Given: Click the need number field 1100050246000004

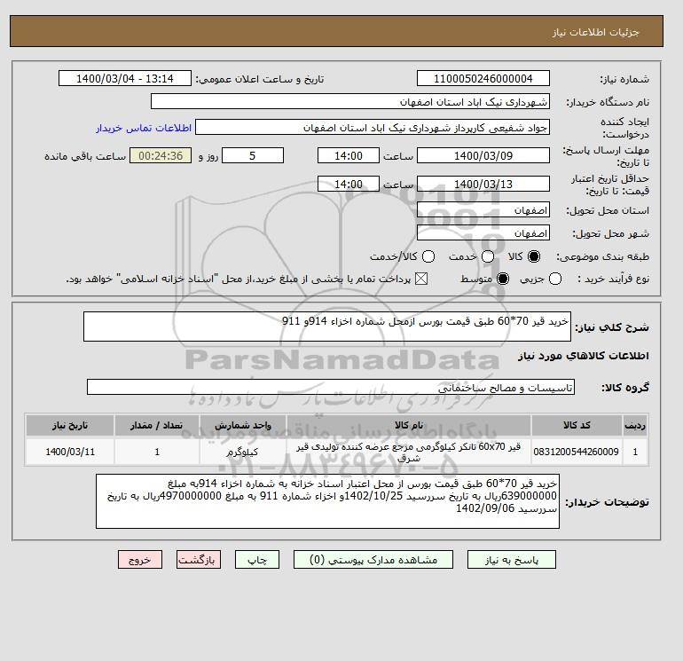Looking at the screenshot, I should [x=483, y=78].
